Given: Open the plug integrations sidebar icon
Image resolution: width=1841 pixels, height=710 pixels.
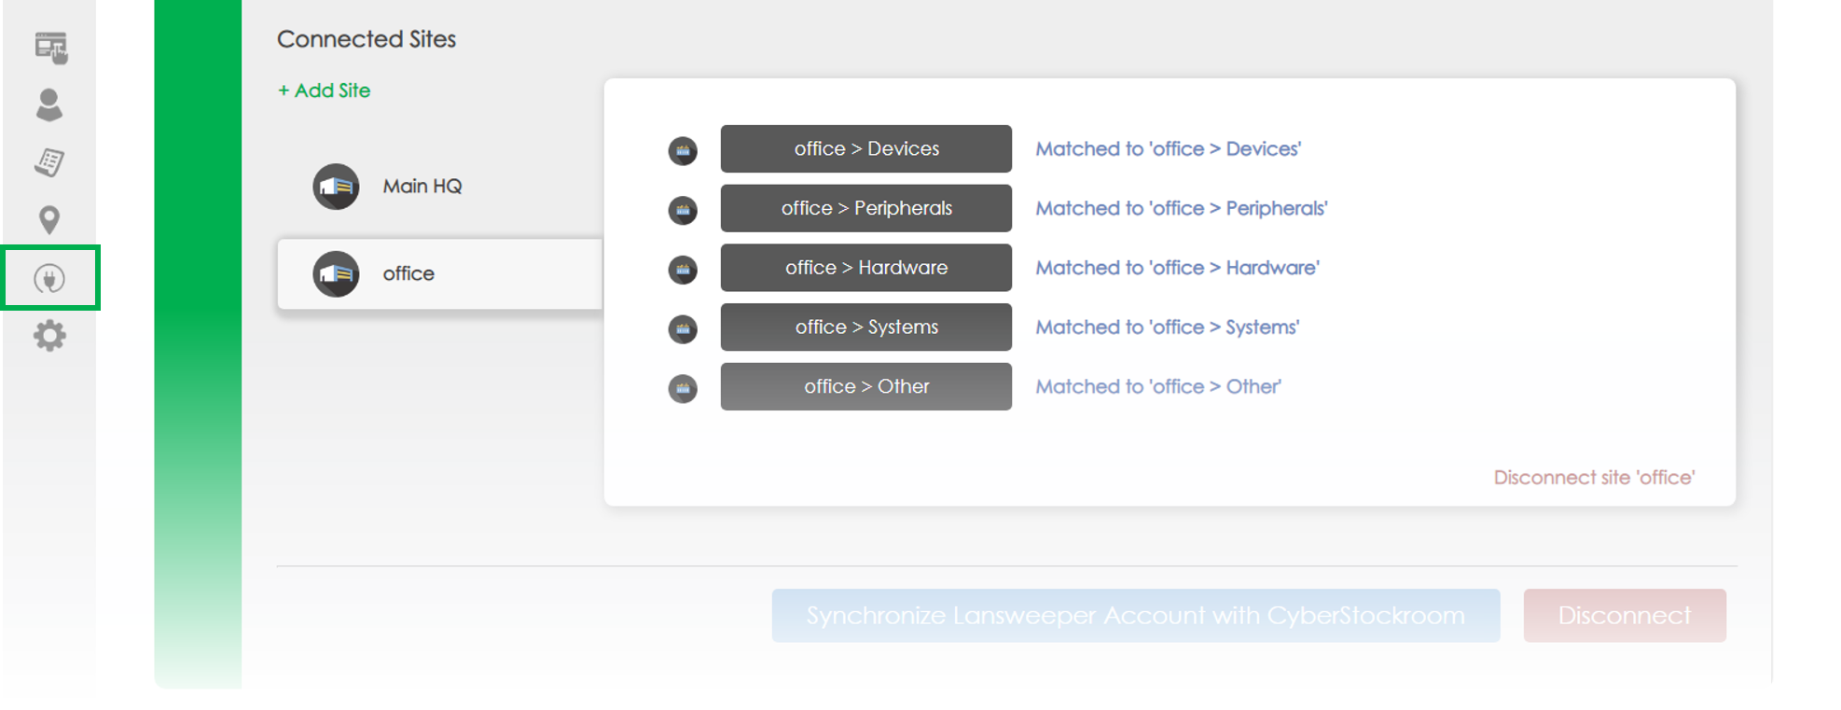Looking at the screenshot, I should point(49,278).
